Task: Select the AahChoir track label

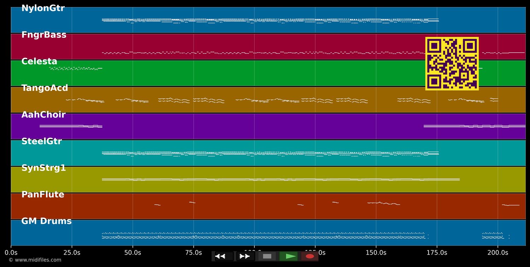Action: click(x=43, y=115)
